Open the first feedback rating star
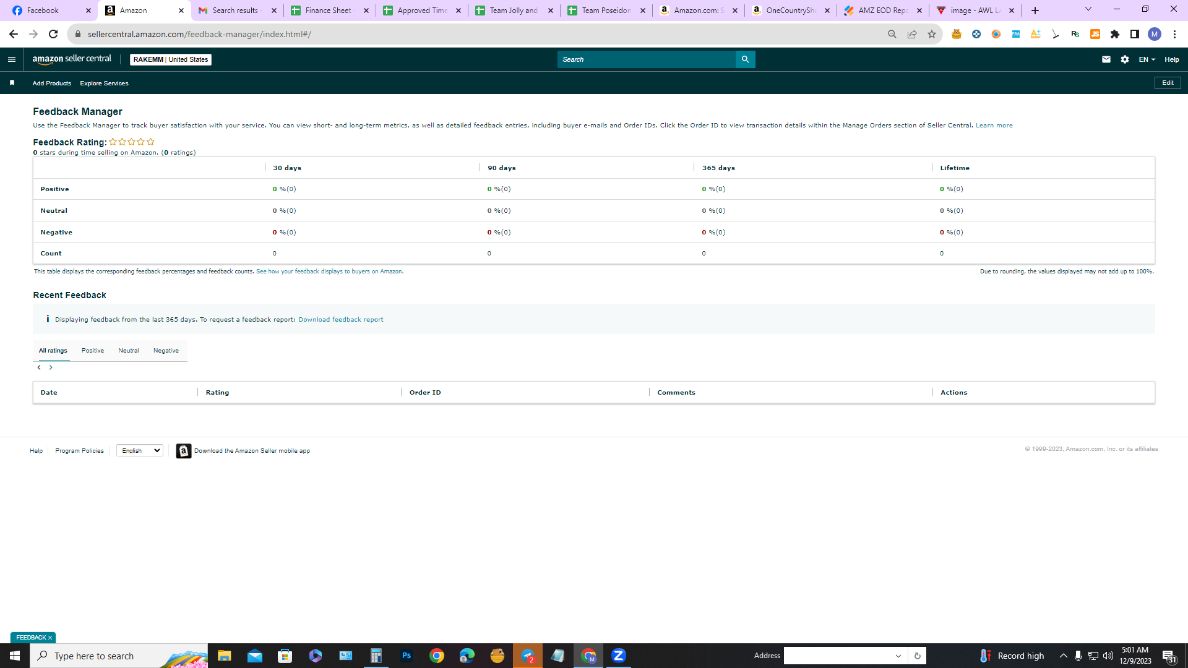Viewport: 1188px width, 668px height. tap(113, 142)
